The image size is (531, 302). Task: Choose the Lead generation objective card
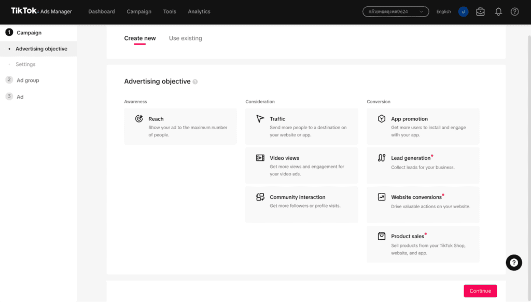[x=423, y=166]
